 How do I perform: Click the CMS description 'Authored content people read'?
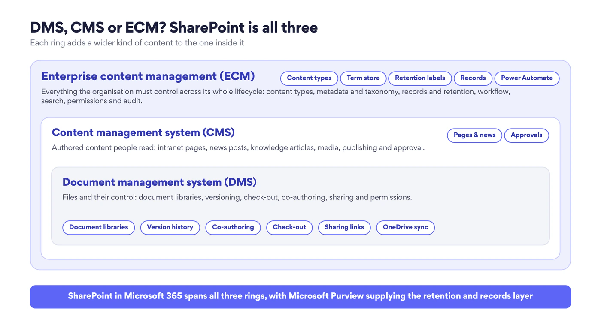click(238, 148)
